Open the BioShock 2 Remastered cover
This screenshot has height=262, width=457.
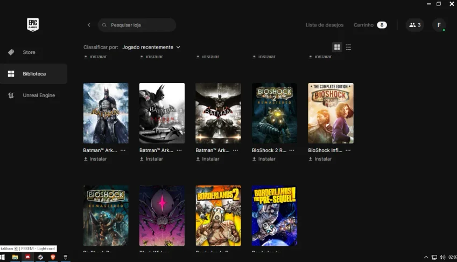[275, 113]
